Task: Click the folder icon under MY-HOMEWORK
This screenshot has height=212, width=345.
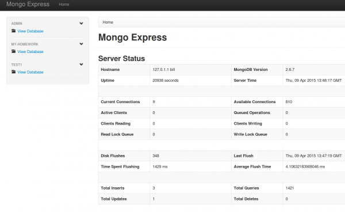Action: click(13, 51)
